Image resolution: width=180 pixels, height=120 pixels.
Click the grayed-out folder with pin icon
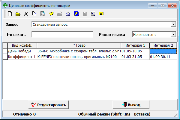click(x=60, y=14)
